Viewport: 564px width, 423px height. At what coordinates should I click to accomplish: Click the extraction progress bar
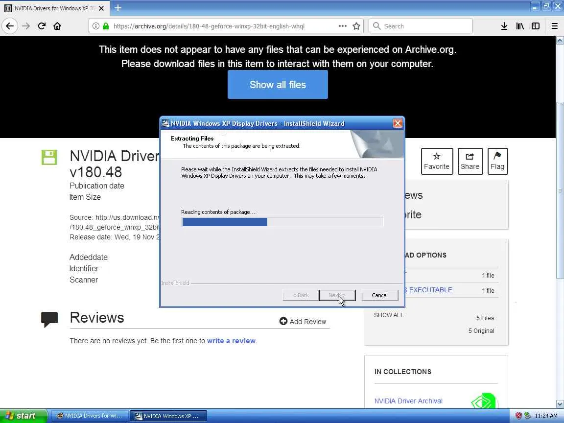(x=282, y=222)
